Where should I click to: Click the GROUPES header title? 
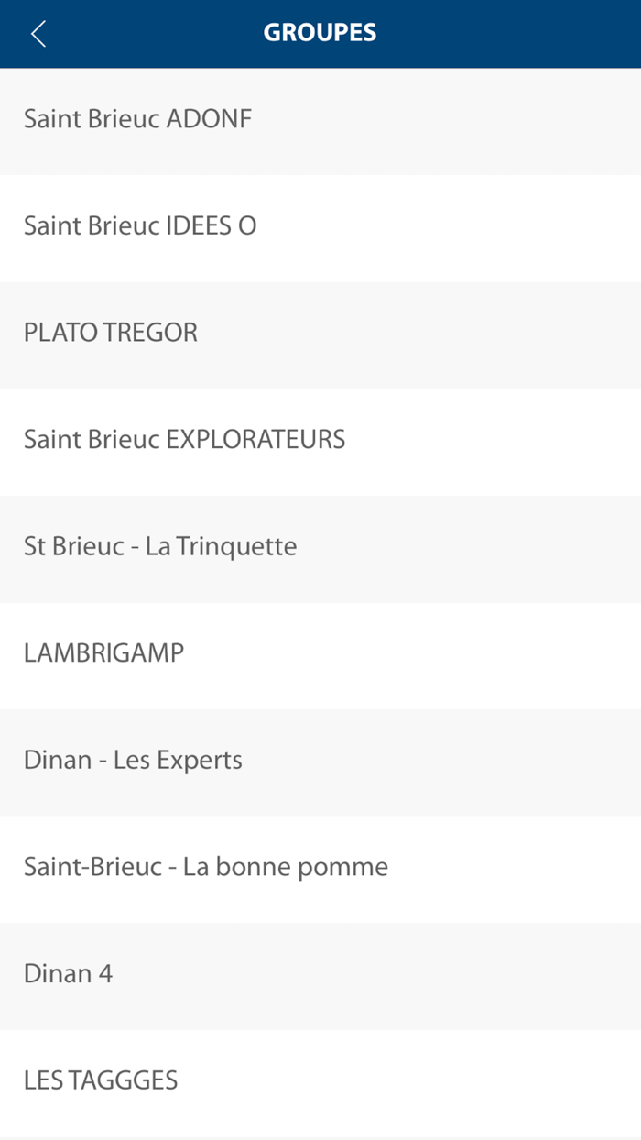(x=320, y=33)
